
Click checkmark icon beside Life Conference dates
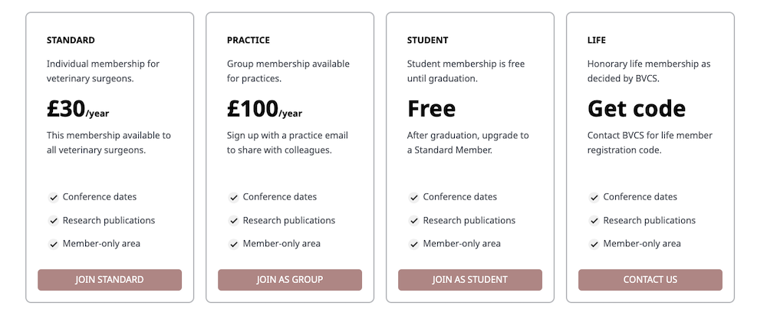click(x=594, y=198)
